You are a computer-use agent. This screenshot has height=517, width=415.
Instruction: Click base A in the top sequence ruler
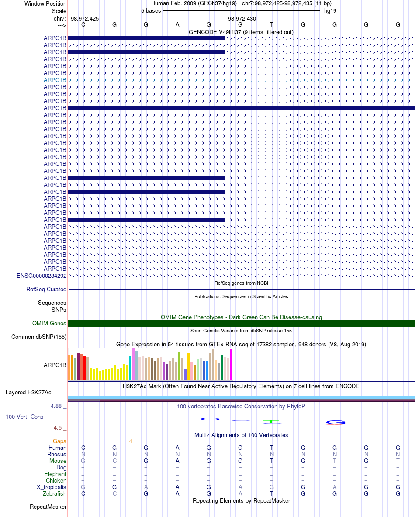coord(177,25)
